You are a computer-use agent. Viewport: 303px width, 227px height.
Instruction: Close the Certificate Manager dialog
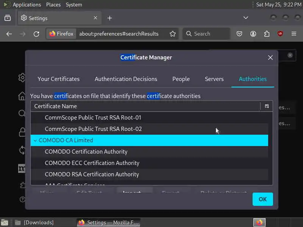click(270, 58)
